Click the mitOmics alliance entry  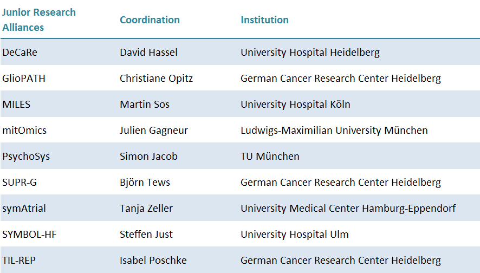click(24, 131)
